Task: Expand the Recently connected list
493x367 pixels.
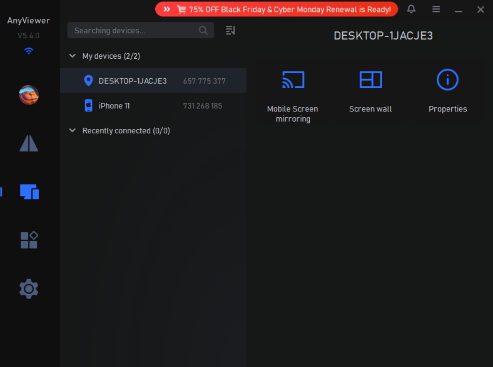Action: (71, 131)
